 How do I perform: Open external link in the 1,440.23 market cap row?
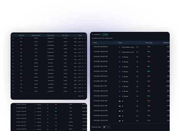[x=85, y=77]
